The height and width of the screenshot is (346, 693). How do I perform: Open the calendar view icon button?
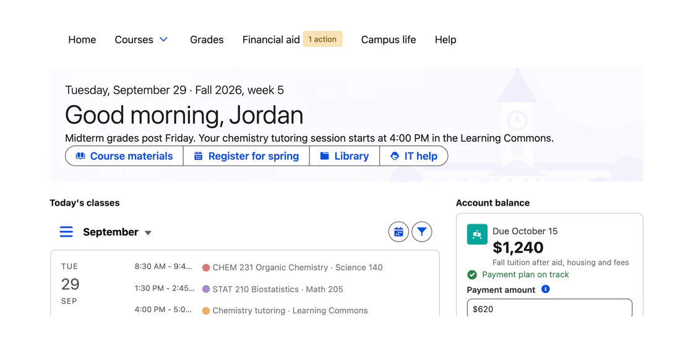coord(398,232)
